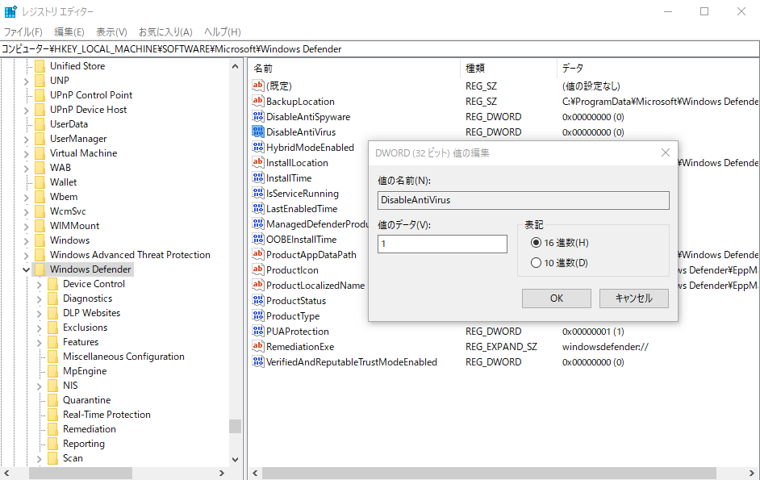Click the windowsdefender:// data cell

click(x=605, y=347)
